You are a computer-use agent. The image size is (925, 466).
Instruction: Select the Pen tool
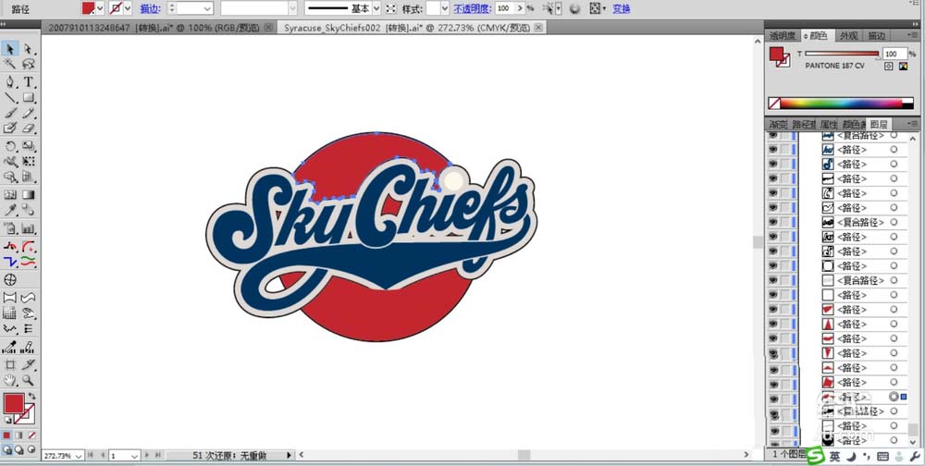click(x=10, y=82)
